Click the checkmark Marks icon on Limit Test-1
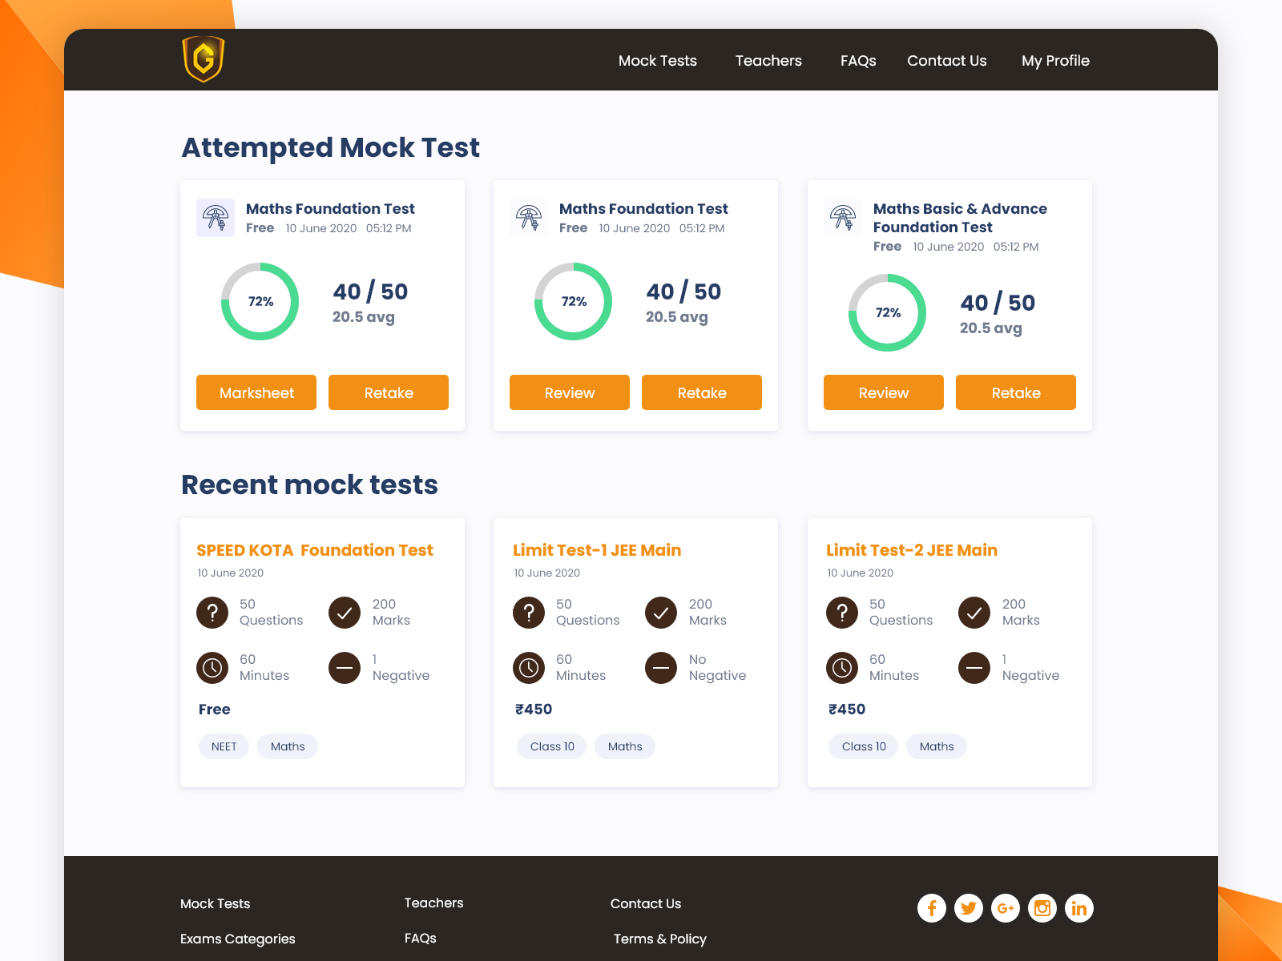Viewport: 1282px width, 961px height. (x=660, y=613)
